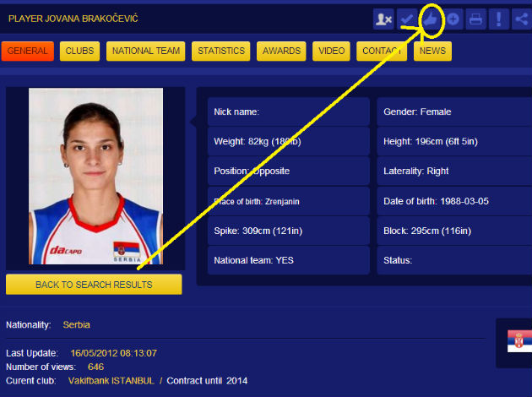Click the Serbia nationality link
Screen dimensions: 532x397
(x=76, y=324)
